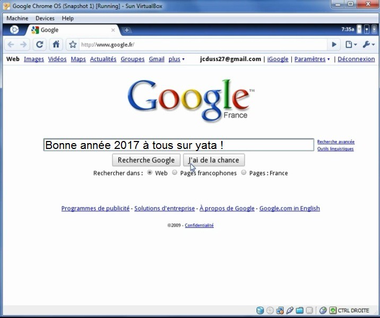The width and height of the screenshot is (380, 318).
Task: Open the Groupes link
Action: 133,59
